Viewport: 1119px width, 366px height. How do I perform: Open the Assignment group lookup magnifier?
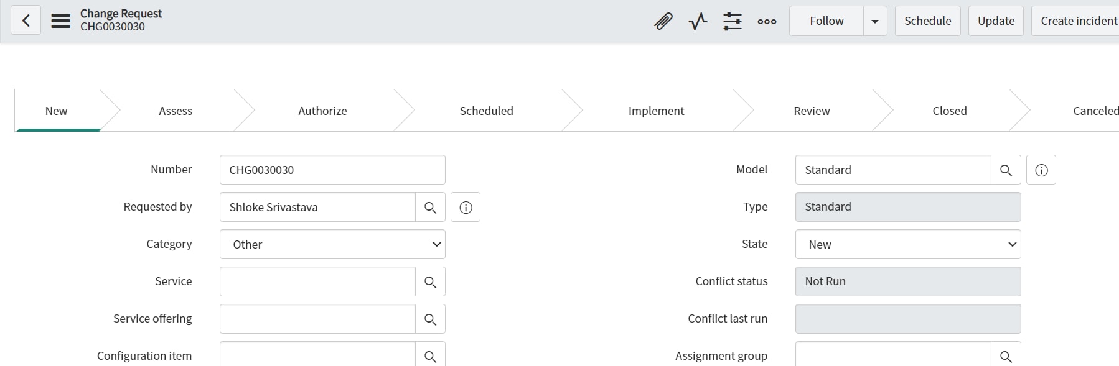click(1006, 355)
